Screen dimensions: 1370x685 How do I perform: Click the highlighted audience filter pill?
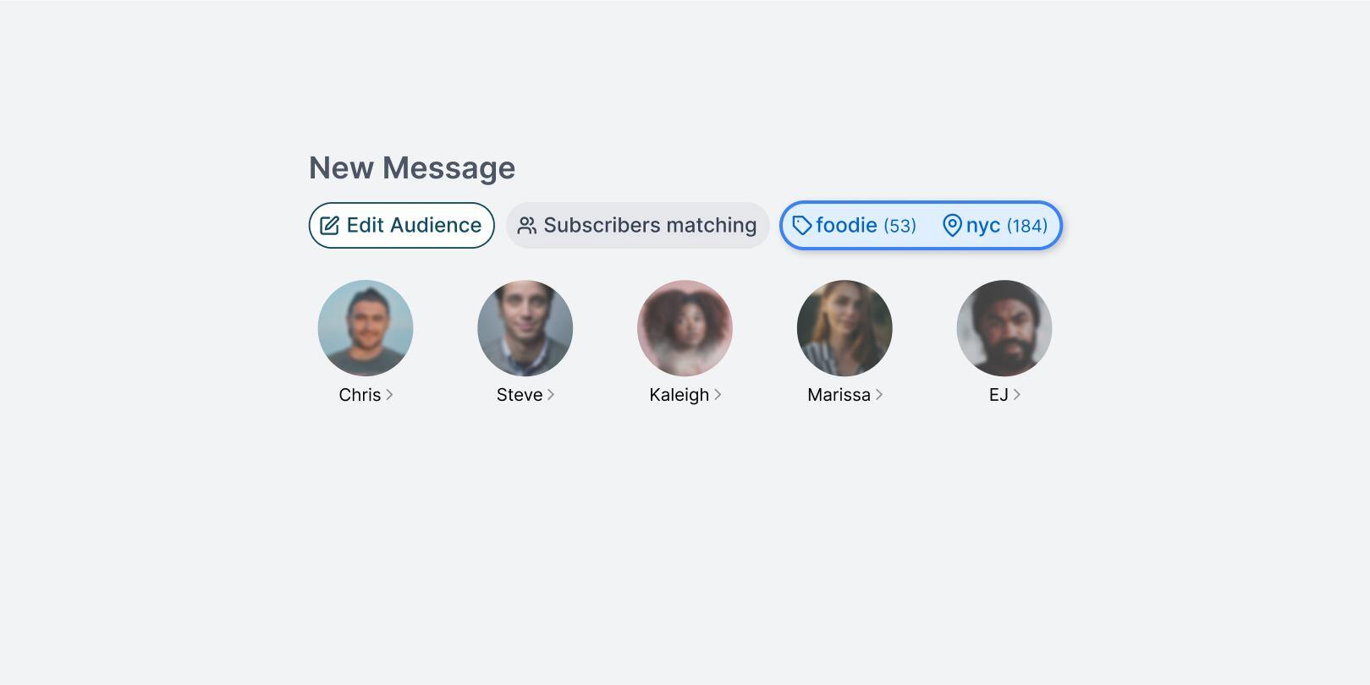920,226
